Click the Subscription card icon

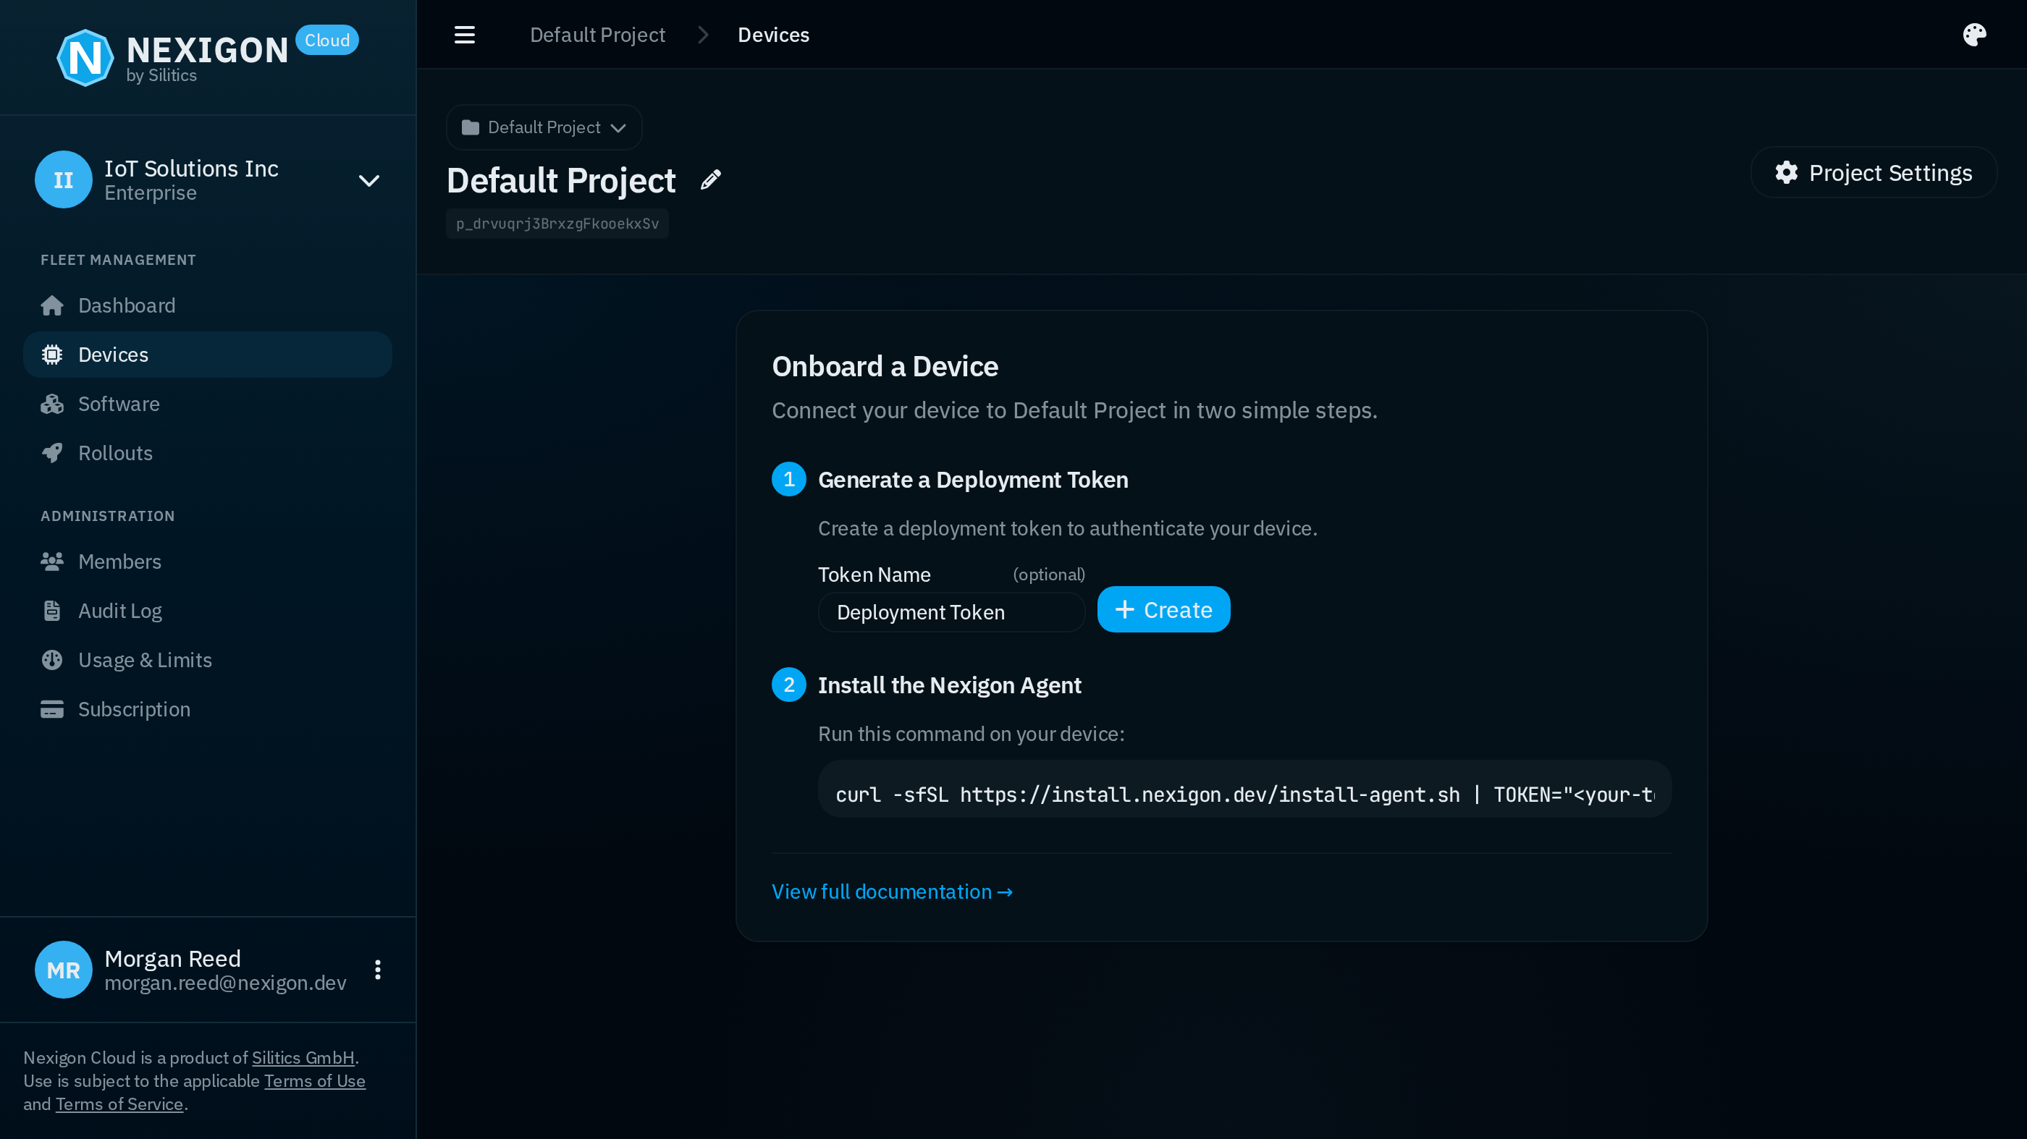pyautogui.click(x=52, y=708)
